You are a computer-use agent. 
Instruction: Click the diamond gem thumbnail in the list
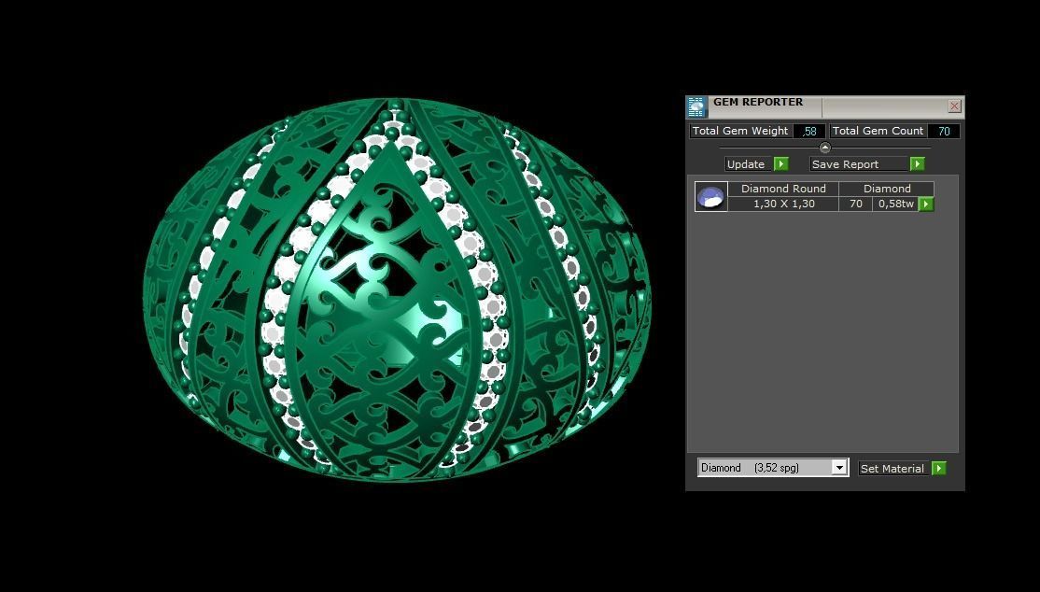coord(711,196)
